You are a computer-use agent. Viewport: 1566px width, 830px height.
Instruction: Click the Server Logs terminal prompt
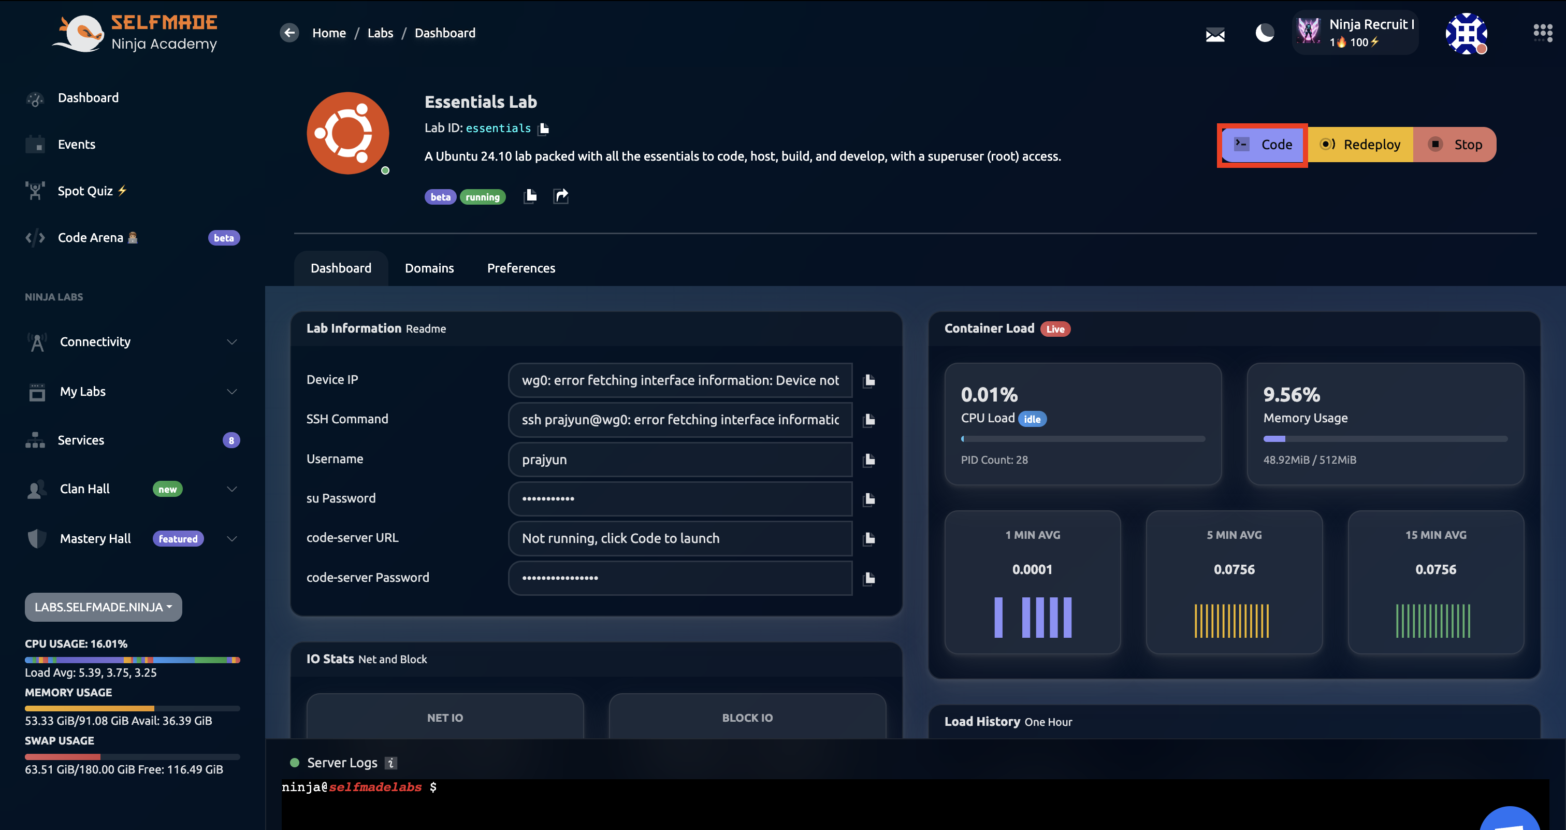359,788
